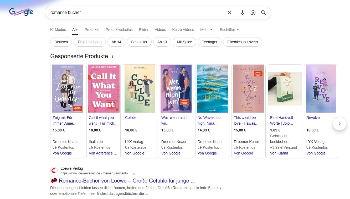This screenshot has width=350, height=199.
Task: Toggle the Bestseller filter chip
Action: [139, 42]
